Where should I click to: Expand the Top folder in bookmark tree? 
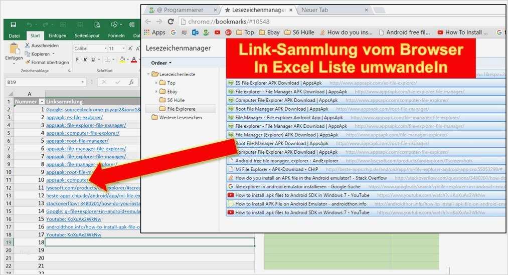(x=156, y=83)
